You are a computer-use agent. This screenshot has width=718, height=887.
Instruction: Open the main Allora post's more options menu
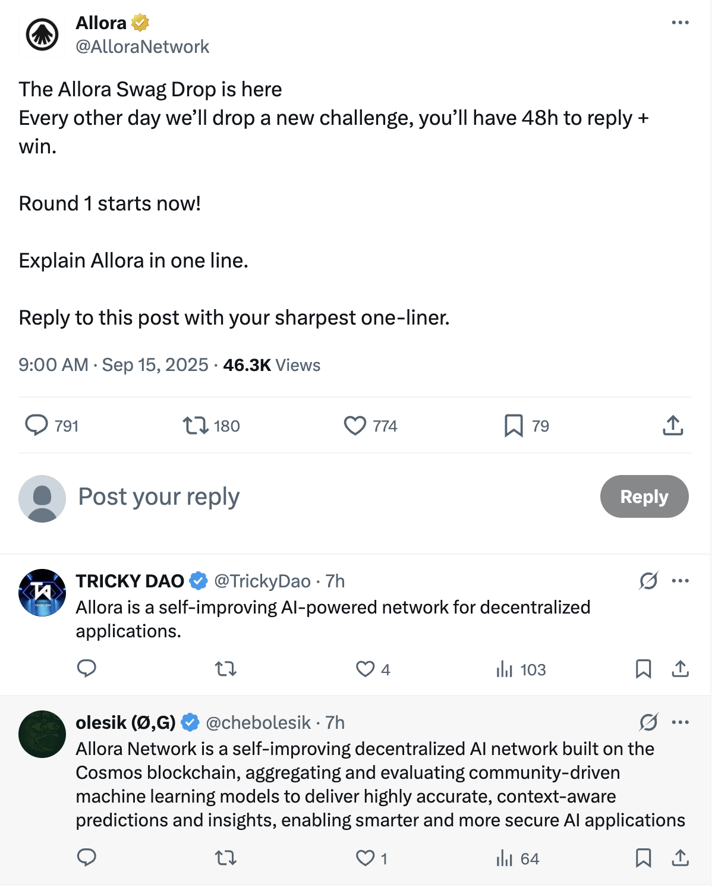click(680, 23)
